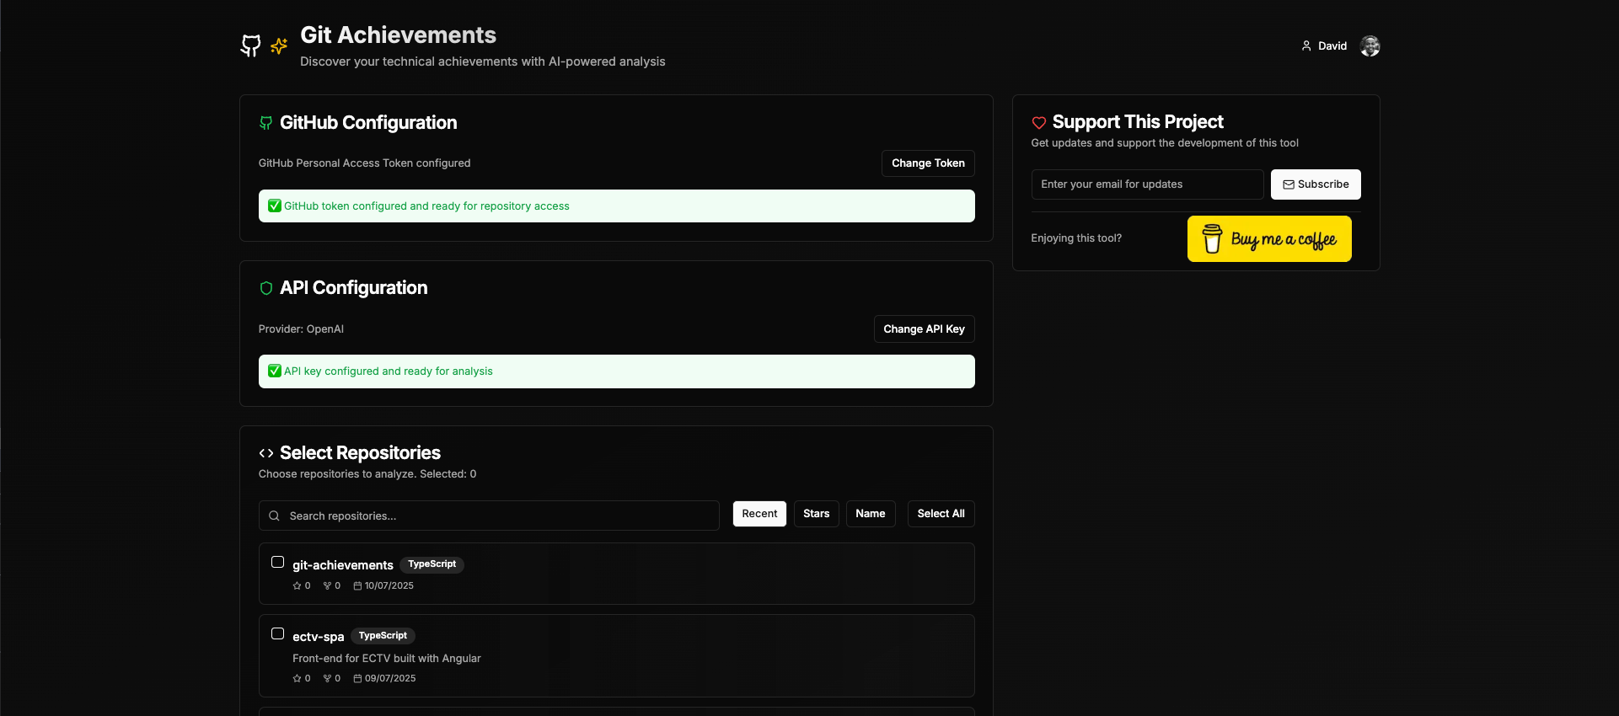This screenshot has width=1619, height=716.
Task: Click the calendar icon beside 10/07/2025
Action: (357, 585)
